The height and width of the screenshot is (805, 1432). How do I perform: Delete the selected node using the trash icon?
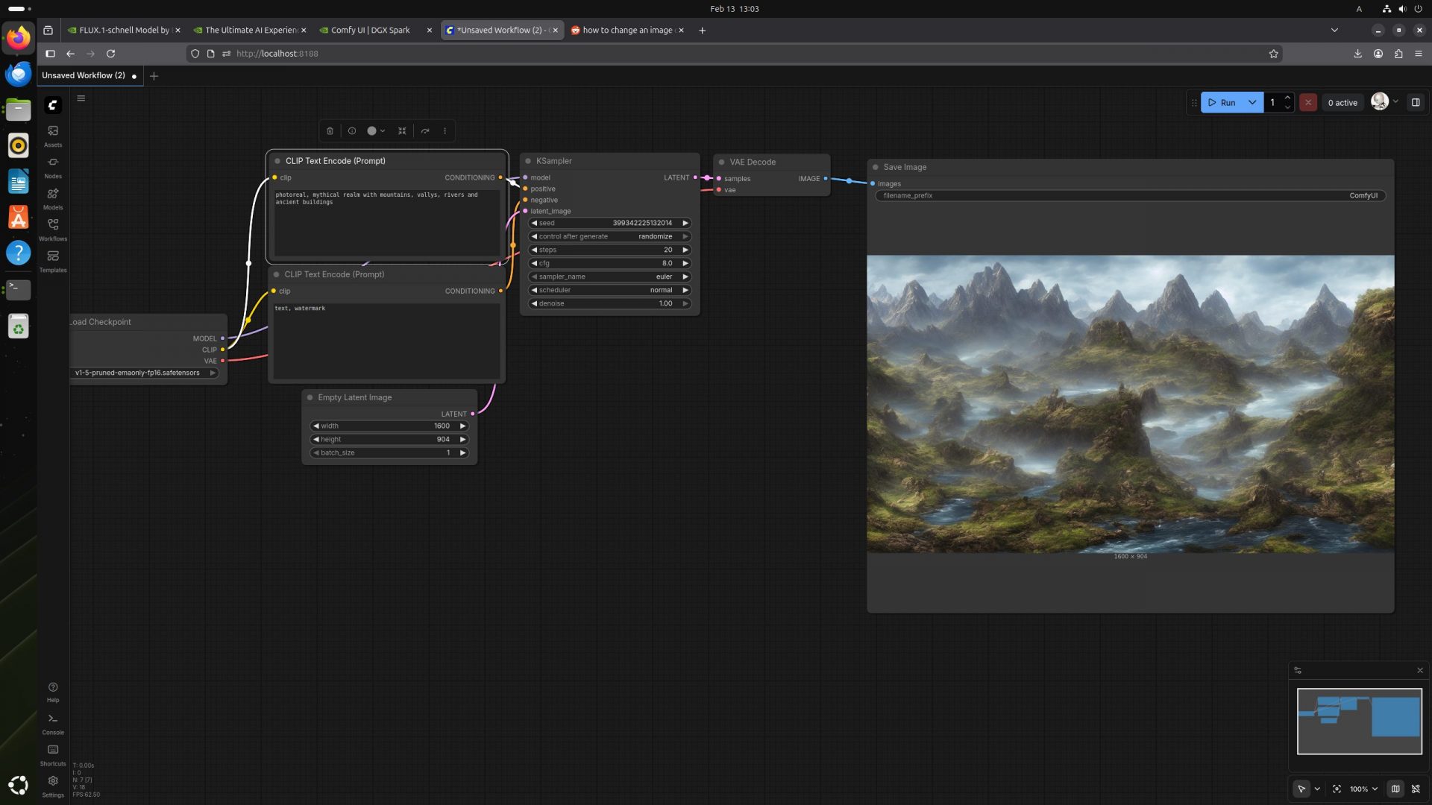click(x=330, y=131)
